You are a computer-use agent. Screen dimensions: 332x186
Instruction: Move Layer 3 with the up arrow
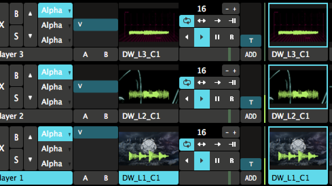(30, 14)
